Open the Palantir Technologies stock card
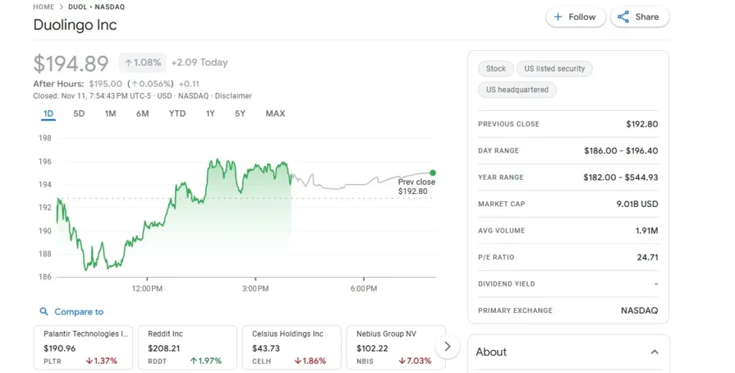This screenshot has height=373, width=735. (83, 347)
